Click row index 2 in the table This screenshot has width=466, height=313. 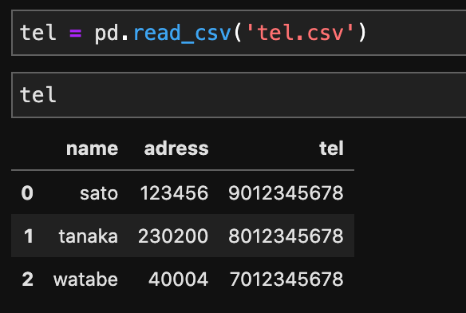(x=28, y=279)
